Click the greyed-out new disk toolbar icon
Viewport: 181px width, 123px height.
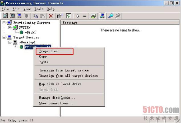(26, 16)
